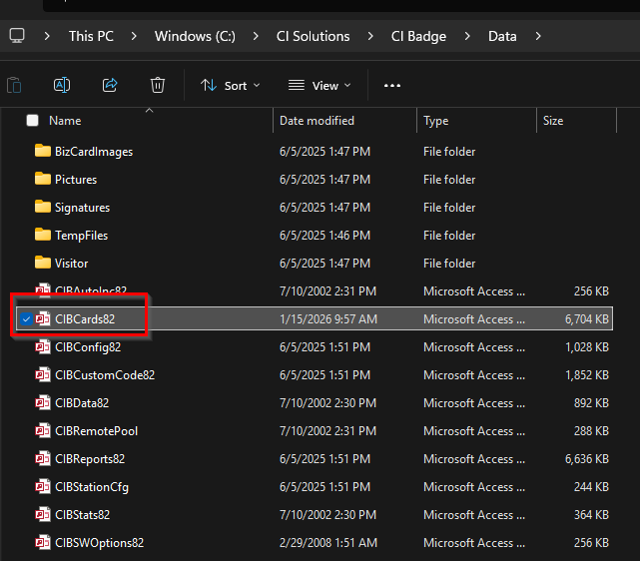640x561 pixels.
Task: Click the Visitor folder name
Action: click(72, 264)
